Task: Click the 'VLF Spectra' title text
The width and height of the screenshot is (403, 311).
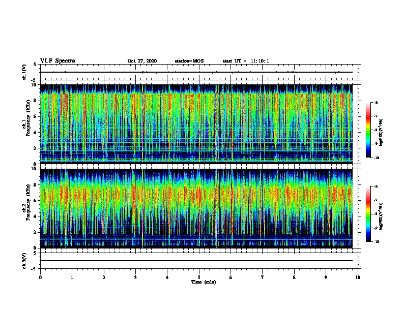Action: 57,61
